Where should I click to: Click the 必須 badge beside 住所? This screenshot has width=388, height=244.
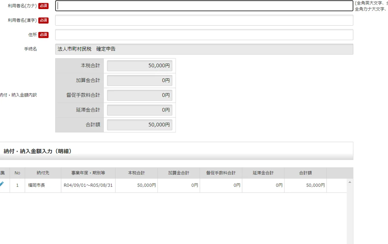pos(43,35)
